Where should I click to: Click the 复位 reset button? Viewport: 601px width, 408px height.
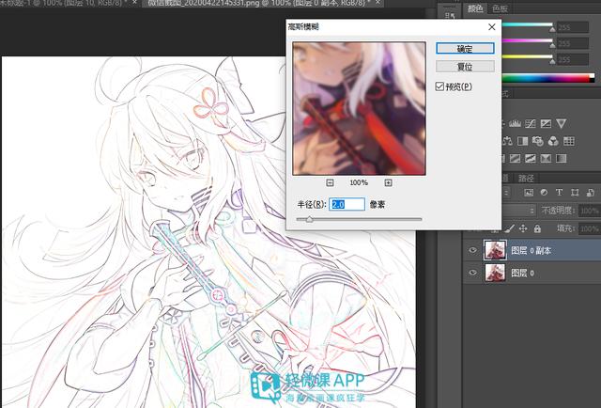(x=465, y=67)
